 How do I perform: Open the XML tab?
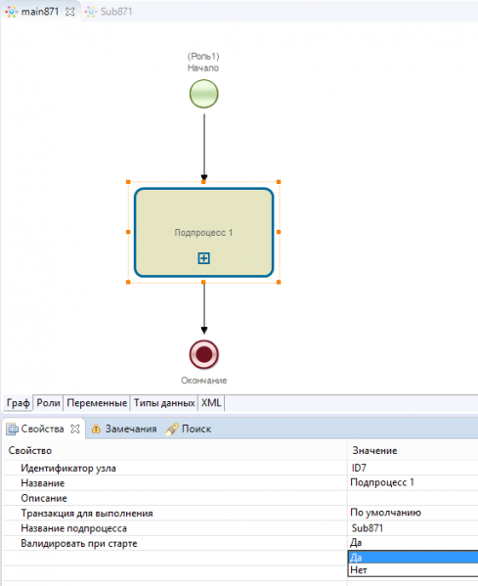pyautogui.click(x=211, y=403)
